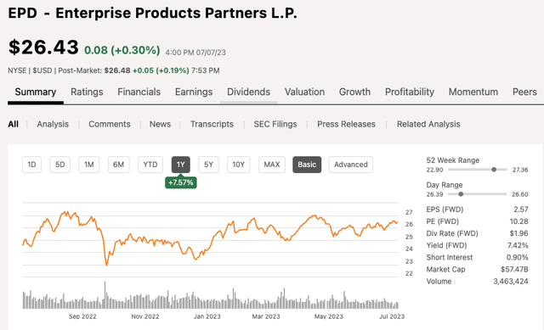The width and height of the screenshot is (544, 330).
Task: Select the 1D chart range
Action: click(x=31, y=165)
